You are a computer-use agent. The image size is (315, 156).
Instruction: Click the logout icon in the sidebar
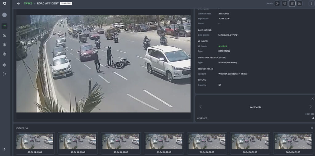pos(4,74)
